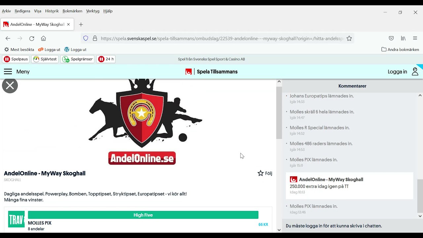
Task: Click the '250.000 extra idag igen på TT' message
Action: tap(319, 186)
